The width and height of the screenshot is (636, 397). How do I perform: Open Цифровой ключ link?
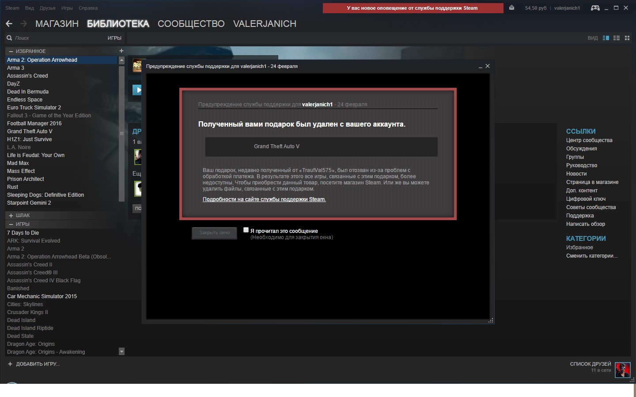[x=586, y=199]
